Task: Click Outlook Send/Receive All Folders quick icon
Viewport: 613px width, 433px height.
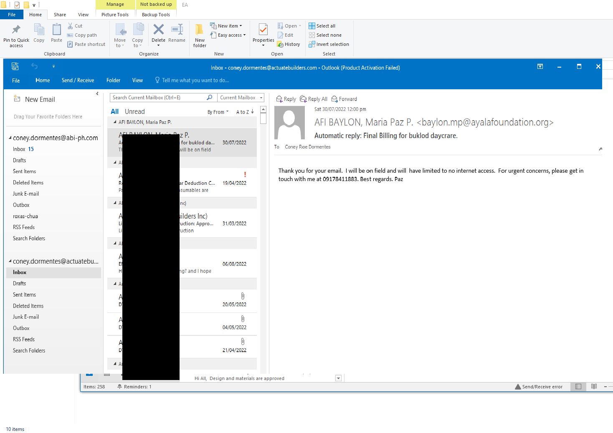Action: click(x=15, y=66)
